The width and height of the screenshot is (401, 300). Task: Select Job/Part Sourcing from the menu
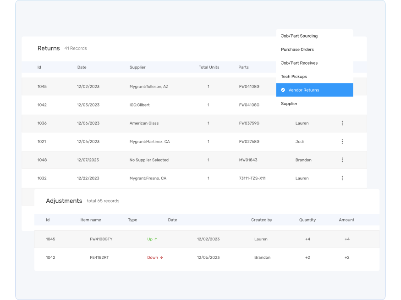299,36
